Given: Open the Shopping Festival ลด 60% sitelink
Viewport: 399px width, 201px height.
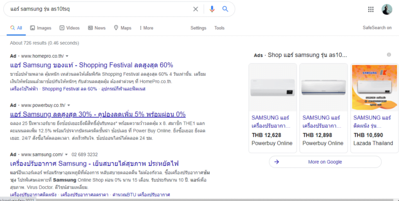Looking at the screenshot, I should pos(70,89).
